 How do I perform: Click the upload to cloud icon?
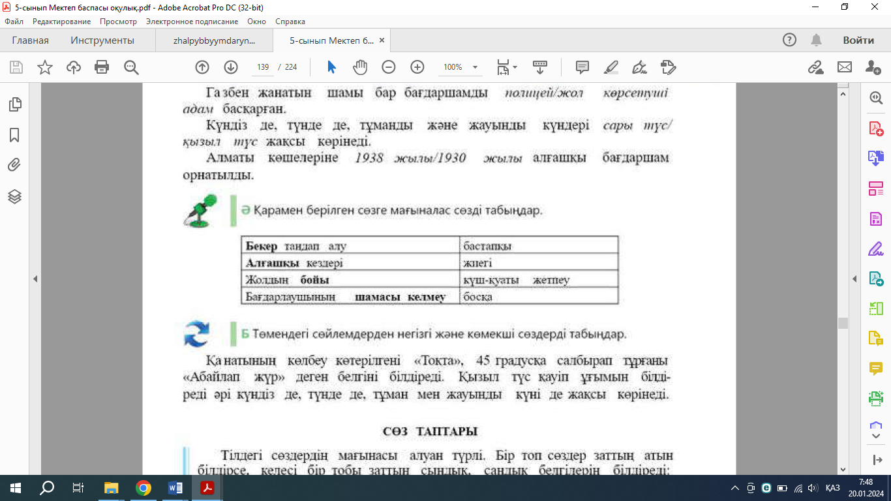tap(73, 67)
